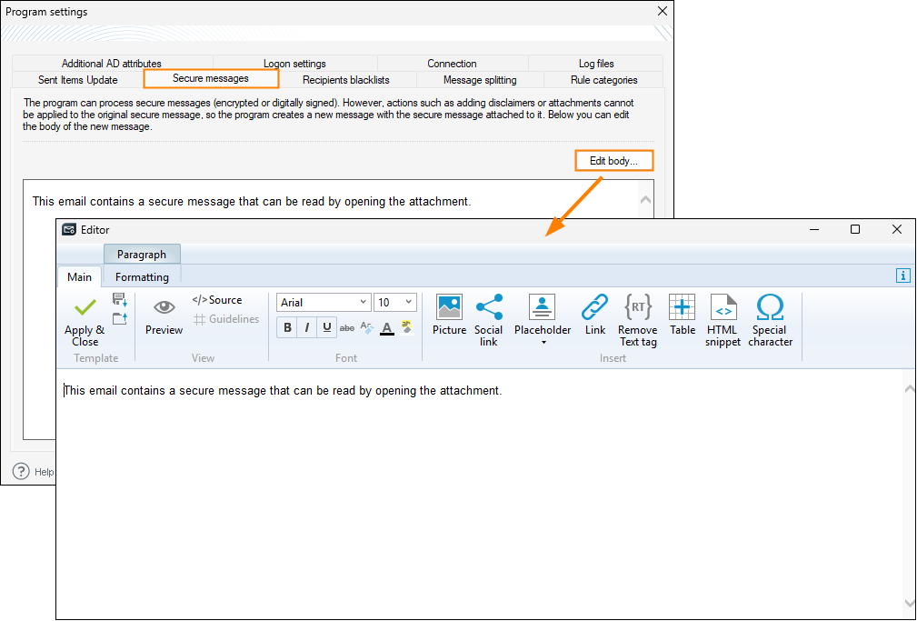Toggle italic formatting
917x621 pixels.
point(307,328)
